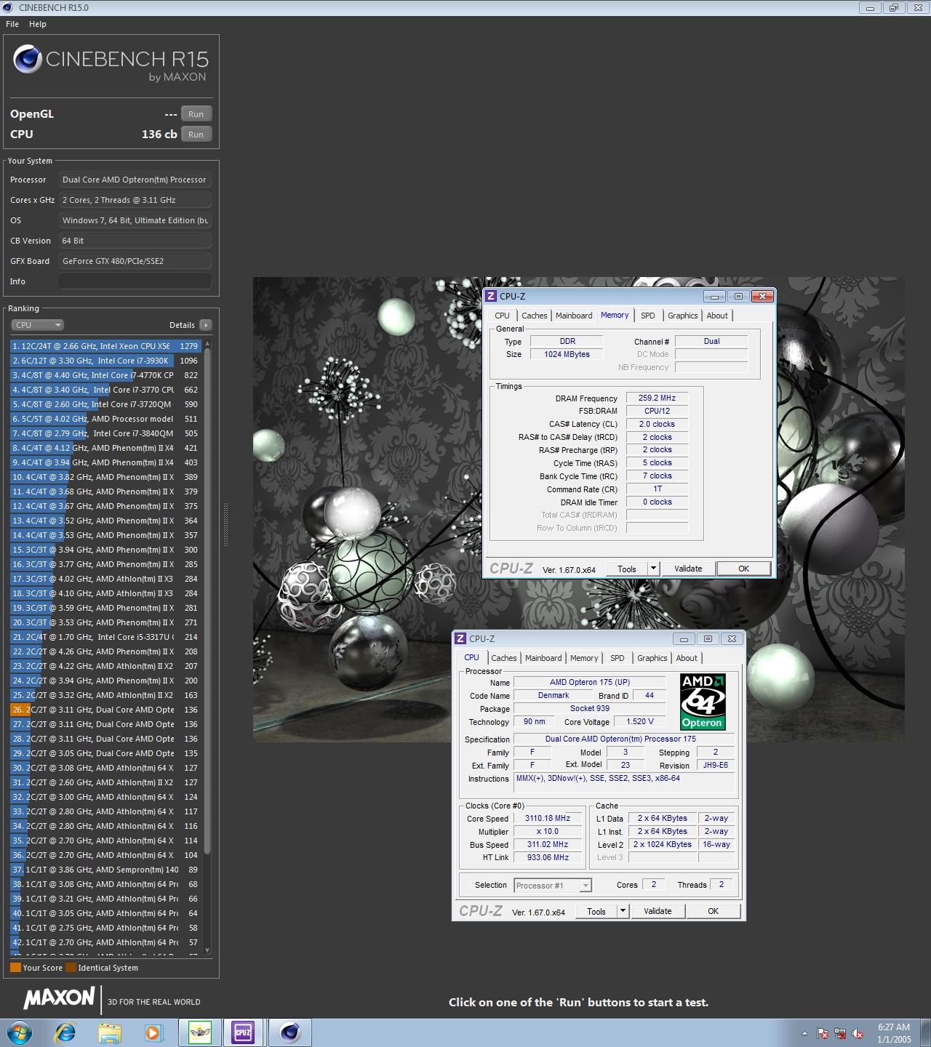Open SPD tab in lower CPU-Z window

[x=618, y=658]
